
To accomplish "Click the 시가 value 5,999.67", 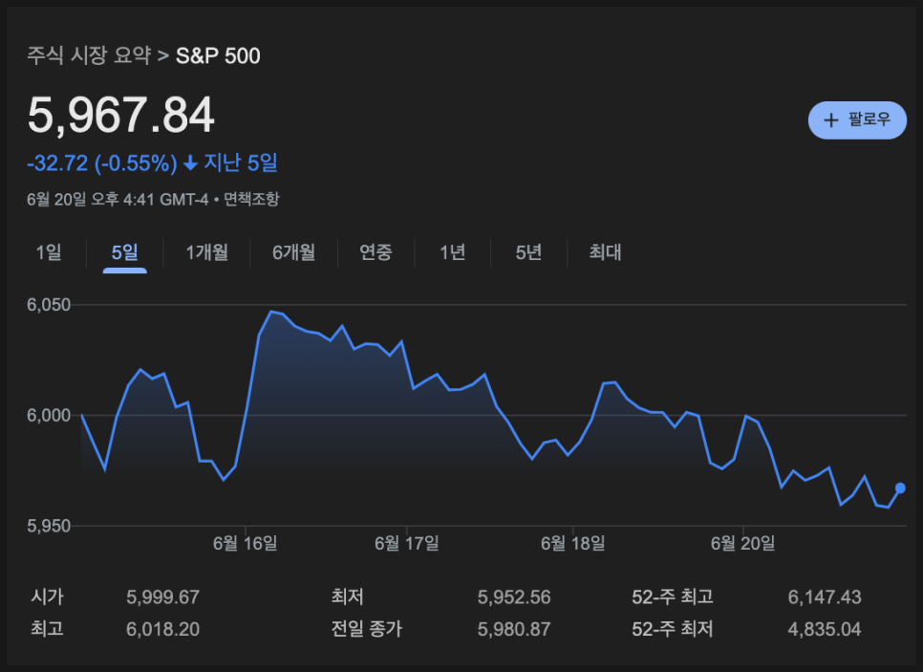I will click(x=162, y=597).
